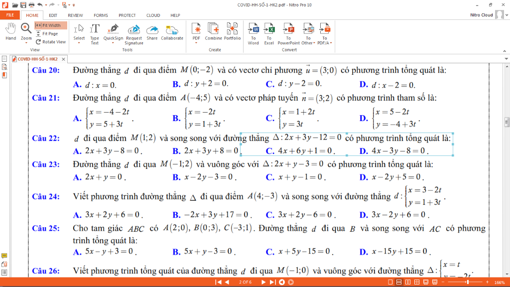This screenshot has height=287, width=510.
Task: Adjust the zoom slider handle
Action: [467, 282]
